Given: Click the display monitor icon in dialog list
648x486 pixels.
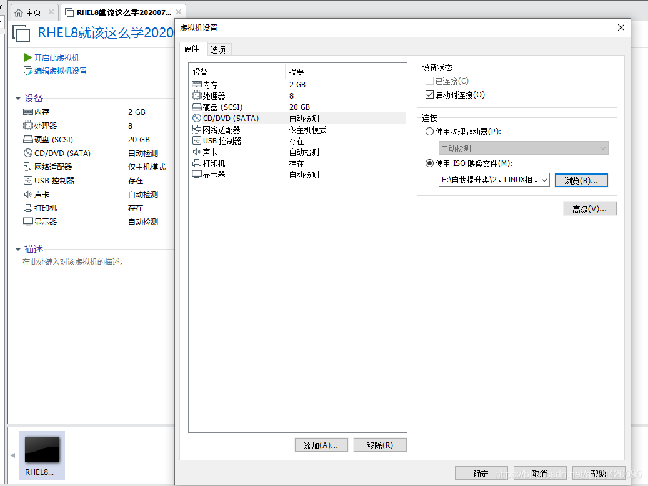Looking at the screenshot, I should pyautogui.click(x=197, y=175).
